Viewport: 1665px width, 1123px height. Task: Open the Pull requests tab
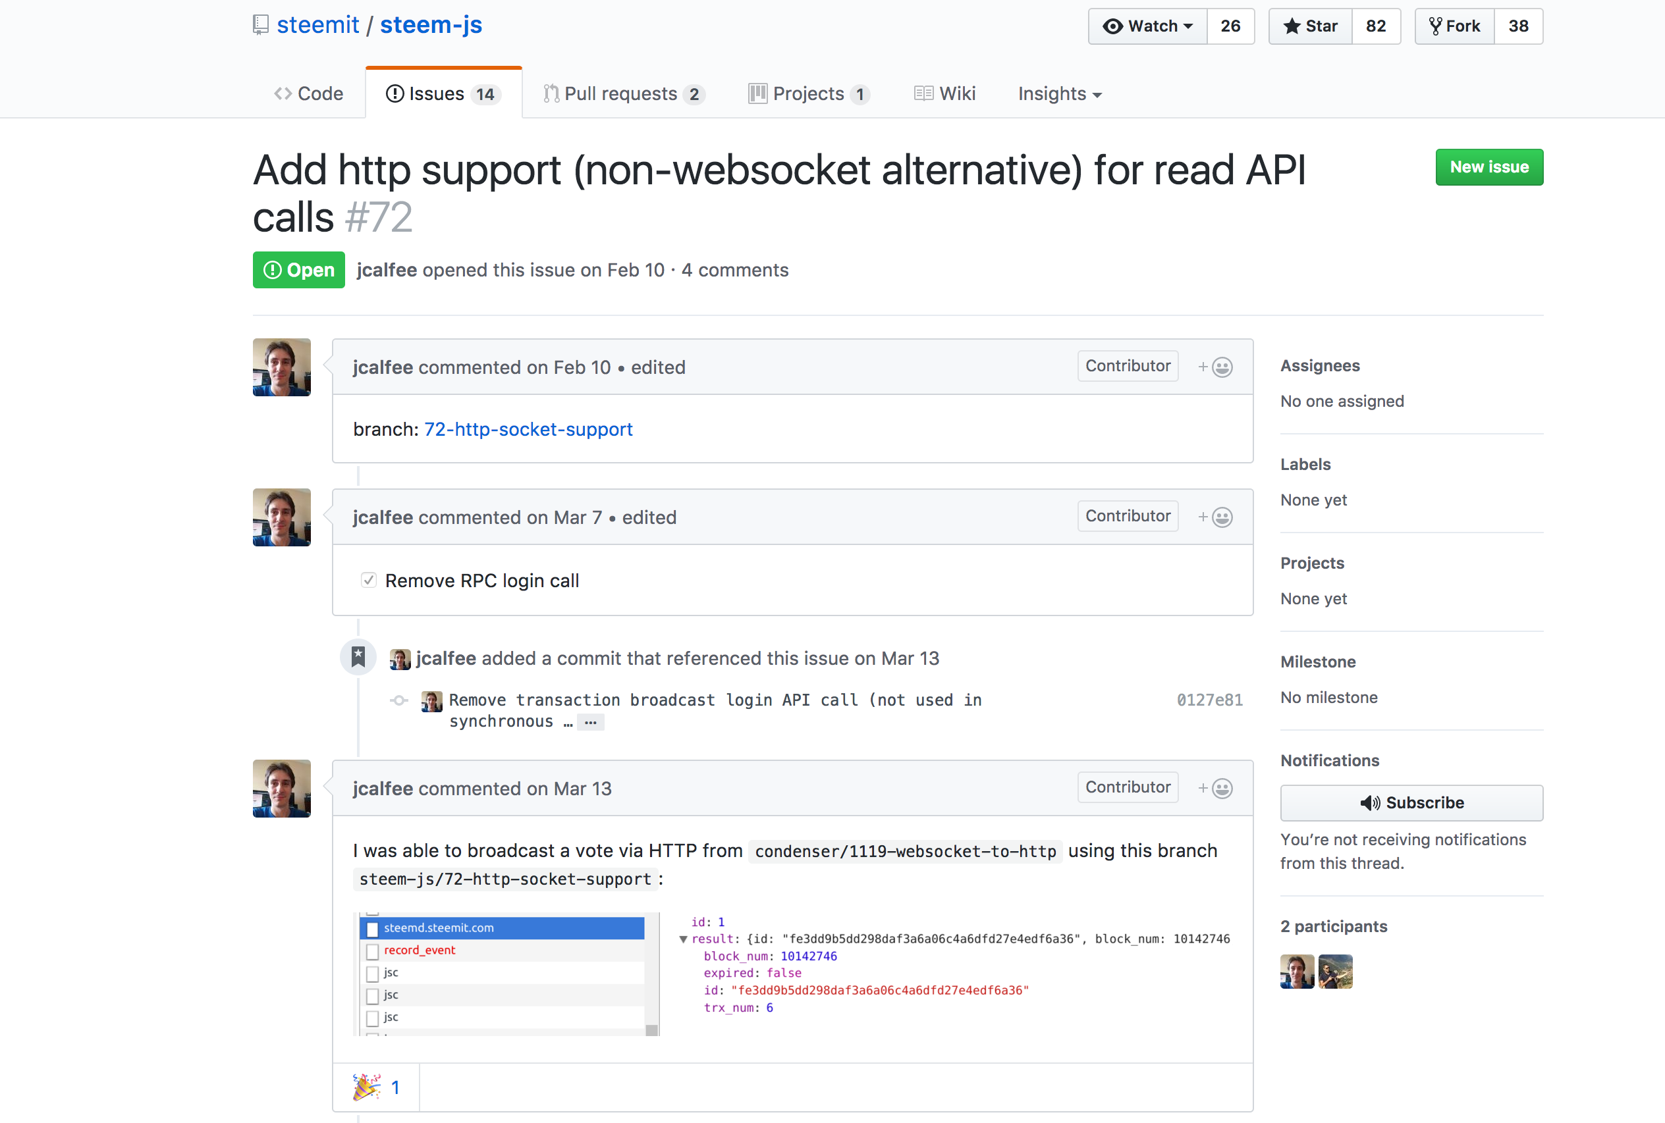(x=624, y=94)
